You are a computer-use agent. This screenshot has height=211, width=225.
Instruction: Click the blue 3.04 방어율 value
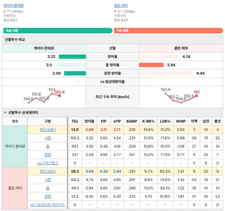pyautogui.click(x=89, y=171)
